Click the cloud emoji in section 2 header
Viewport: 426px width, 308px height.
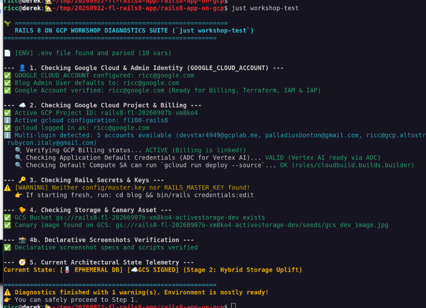22,105
